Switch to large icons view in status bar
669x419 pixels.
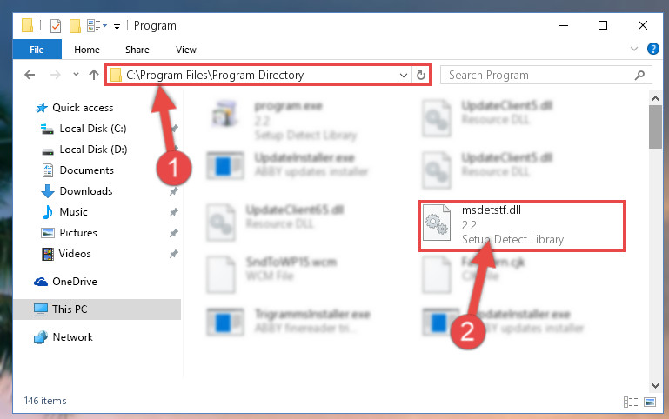[x=650, y=402]
